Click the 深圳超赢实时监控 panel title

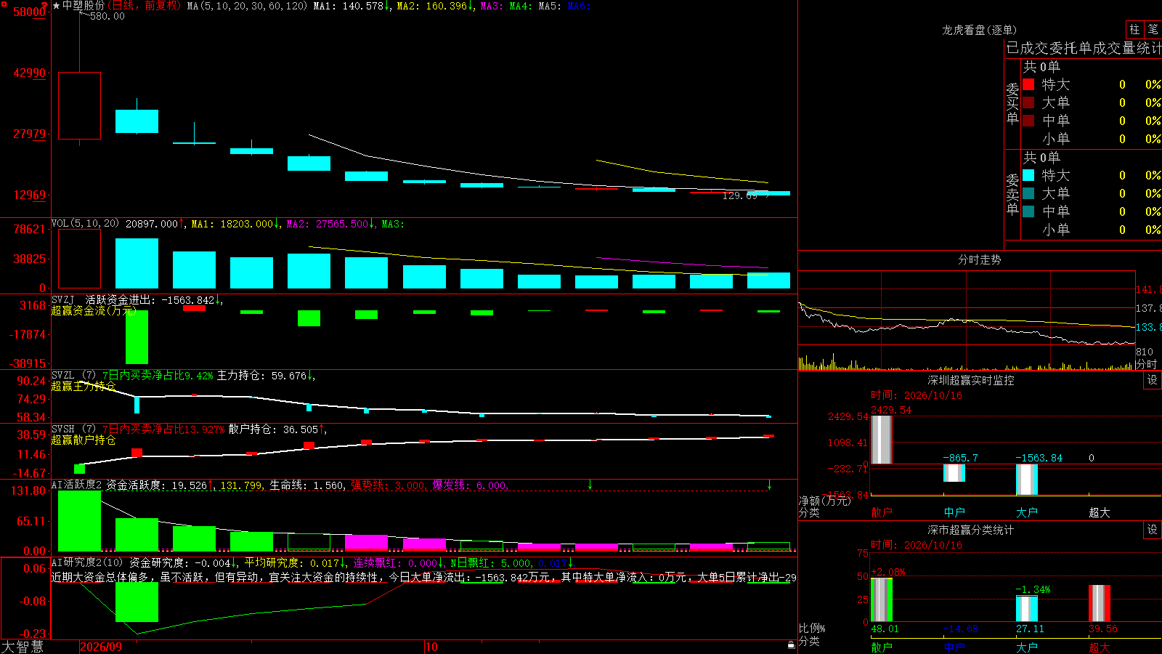[x=970, y=380]
